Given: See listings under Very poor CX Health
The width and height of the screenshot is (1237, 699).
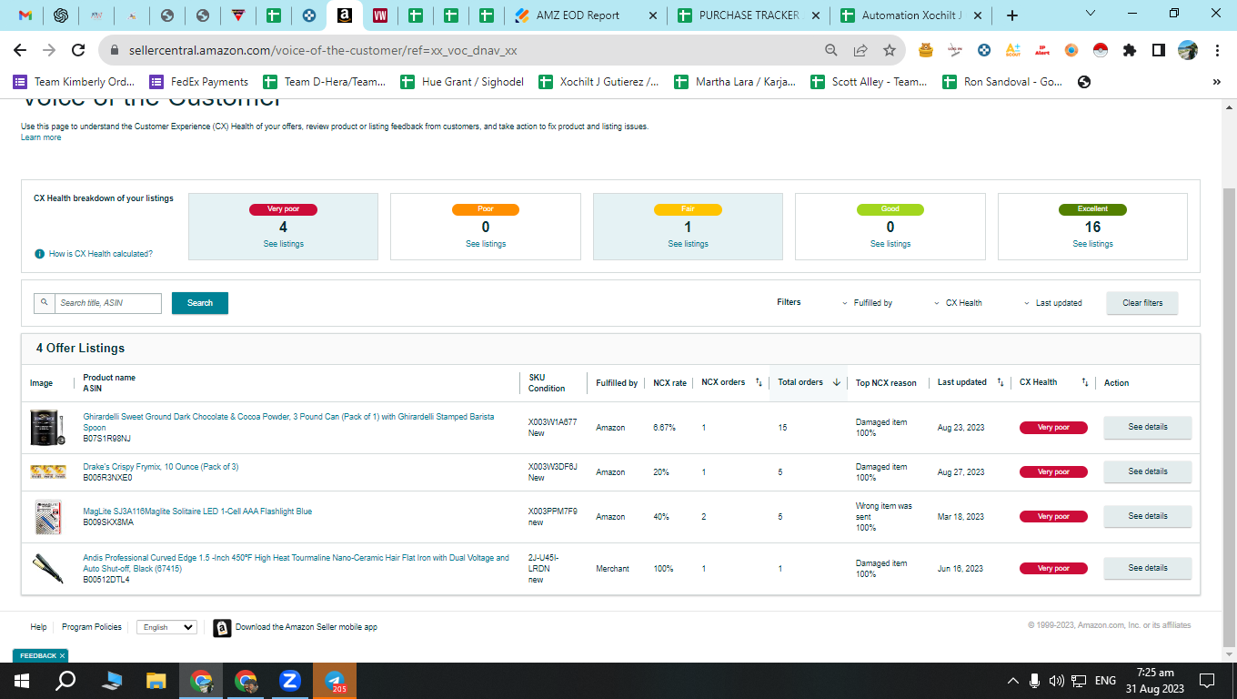Looking at the screenshot, I should click(x=284, y=244).
